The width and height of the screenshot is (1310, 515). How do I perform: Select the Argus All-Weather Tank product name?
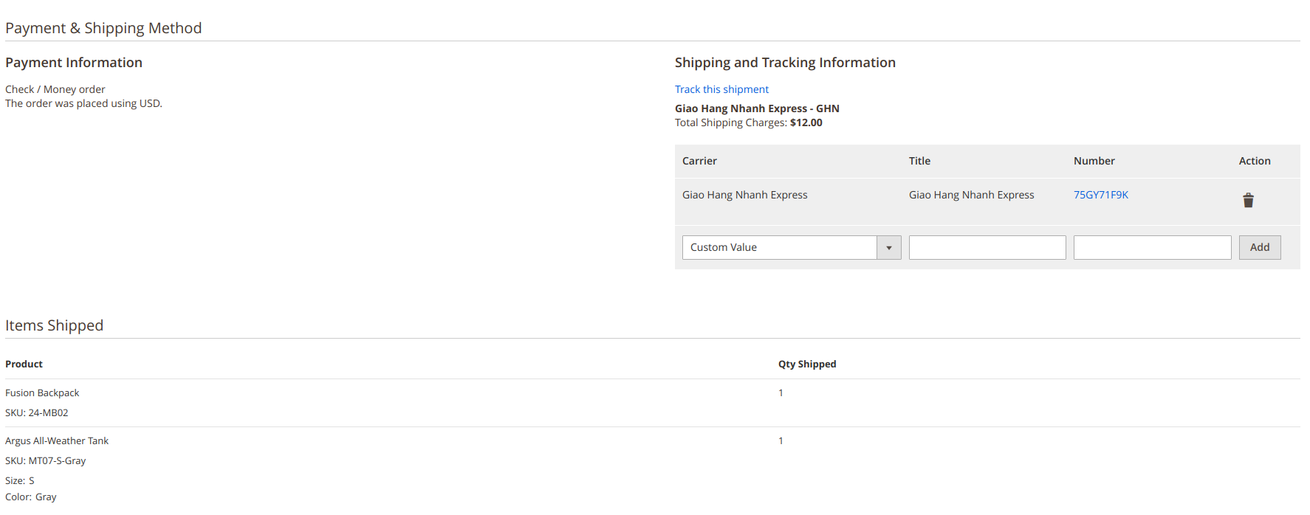[57, 441]
